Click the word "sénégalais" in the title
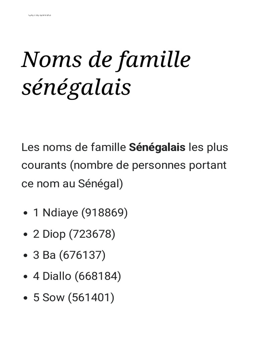This screenshot has width=257, height=343. (76, 87)
